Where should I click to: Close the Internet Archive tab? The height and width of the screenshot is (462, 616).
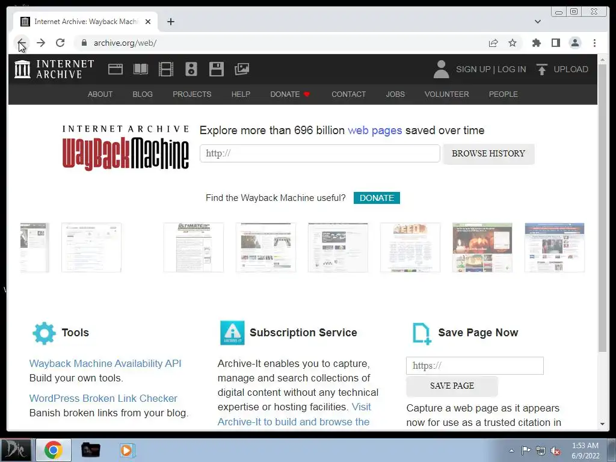click(x=148, y=22)
